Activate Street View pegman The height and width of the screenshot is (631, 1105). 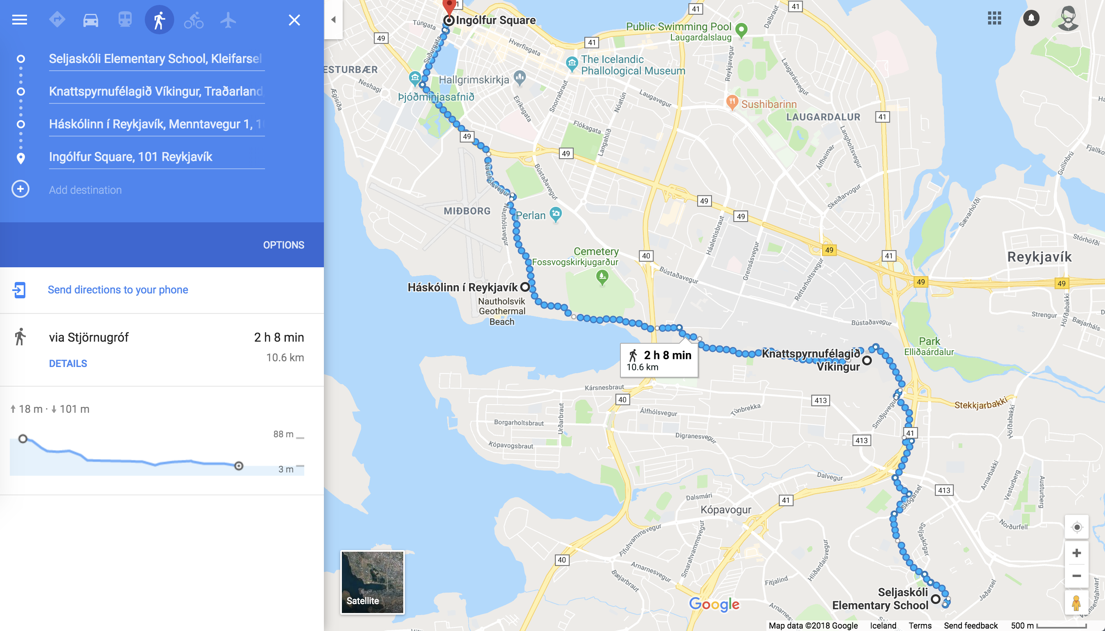click(1076, 603)
